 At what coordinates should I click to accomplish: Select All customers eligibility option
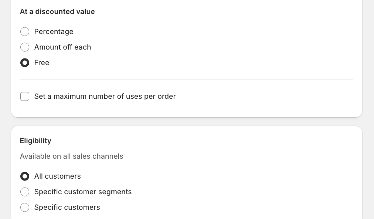(x=25, y=176)
